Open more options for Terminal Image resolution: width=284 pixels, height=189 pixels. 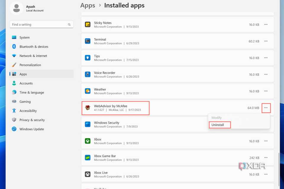pos(266,41)
